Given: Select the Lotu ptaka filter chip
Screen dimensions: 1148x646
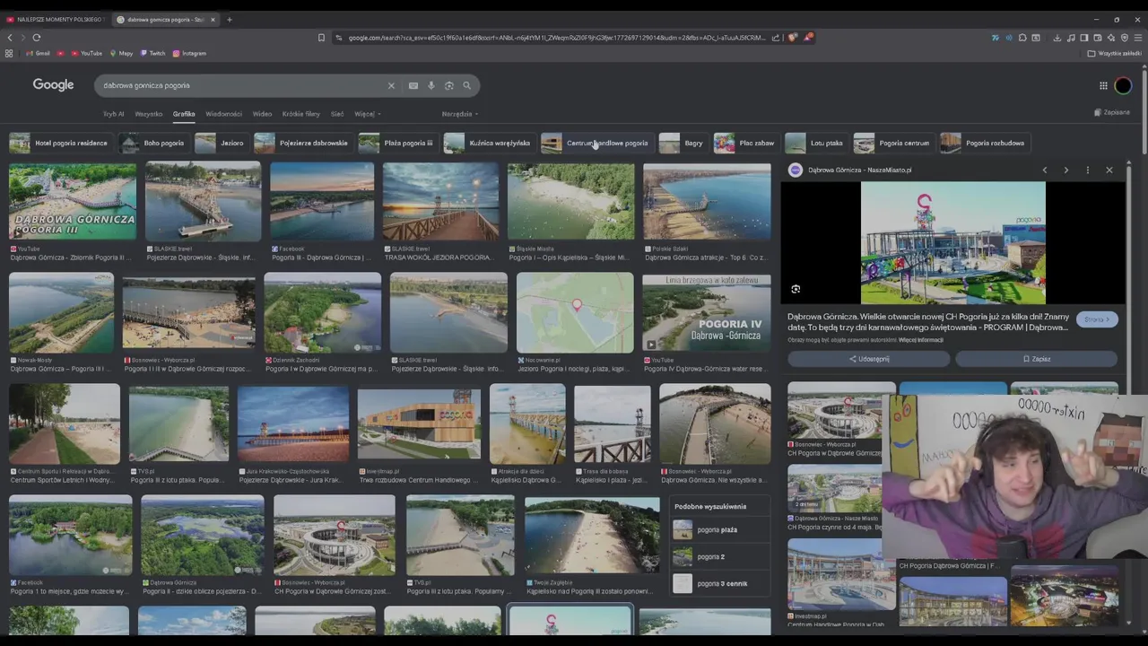Looking at the screenshot, I should click(814, 143).
